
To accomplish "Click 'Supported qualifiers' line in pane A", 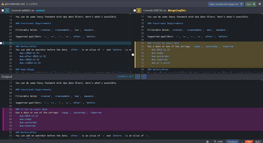I will click(x=56, y=36).
